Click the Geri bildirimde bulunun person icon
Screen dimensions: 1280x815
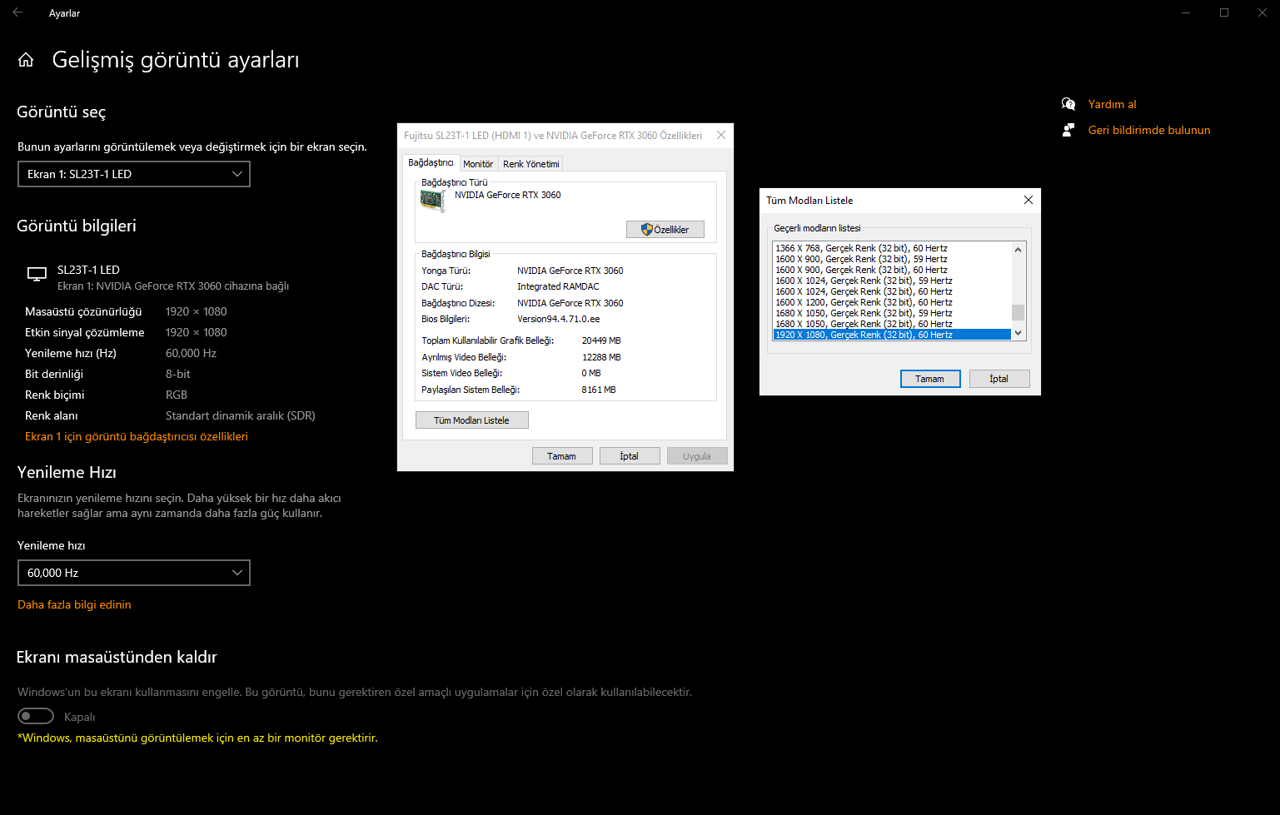1068,130
